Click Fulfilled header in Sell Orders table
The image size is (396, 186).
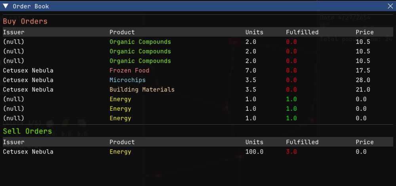click(x=302, y=142)
